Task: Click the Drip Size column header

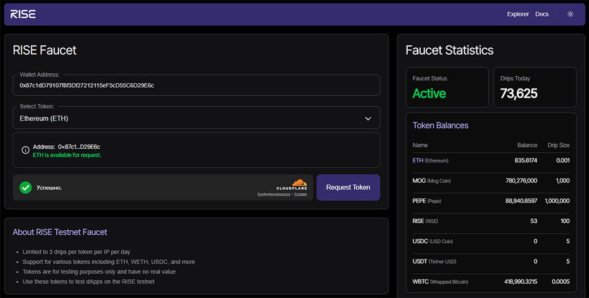Action: pyautogui.click(x=559, y=145)
